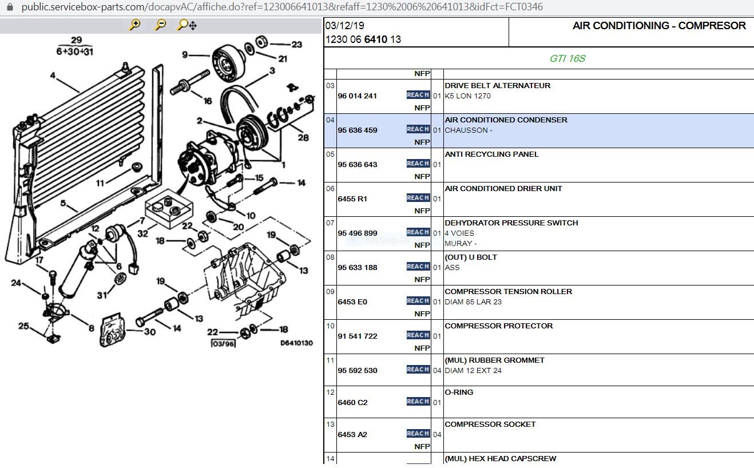Click the AIR CONDITIONED CONDENSER description
Viewport: 754px width, 468px height.
pyautogui.click(x=506, y=120)
